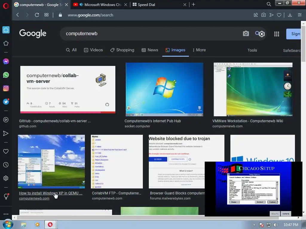This screenshot has width=306, height=229.
Task: Open a new tab with plus
Action: [193, 4]
